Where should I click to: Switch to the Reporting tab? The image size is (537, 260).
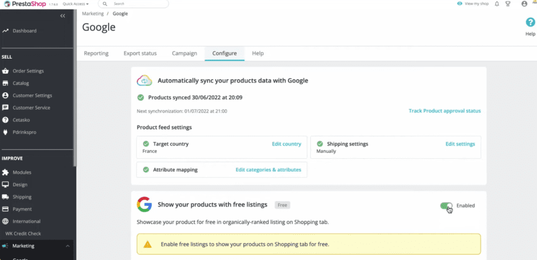tap(96, 53)
